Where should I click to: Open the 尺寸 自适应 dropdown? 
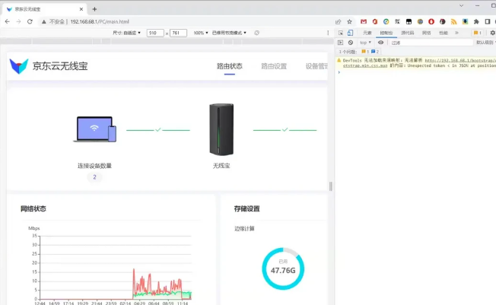[x=126, y=33]
